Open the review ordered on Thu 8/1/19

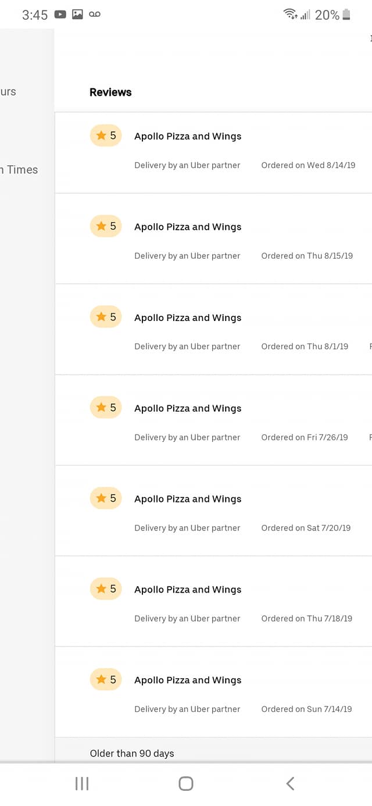[213, 329]
